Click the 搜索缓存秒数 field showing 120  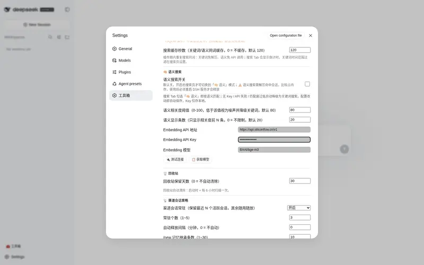point(299,50)
